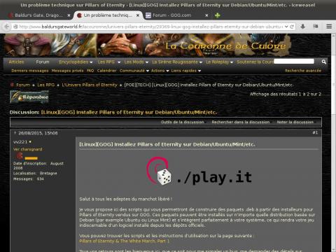Click the Répondre reply button image
The image size is (336, 252).
pos(29,97)
